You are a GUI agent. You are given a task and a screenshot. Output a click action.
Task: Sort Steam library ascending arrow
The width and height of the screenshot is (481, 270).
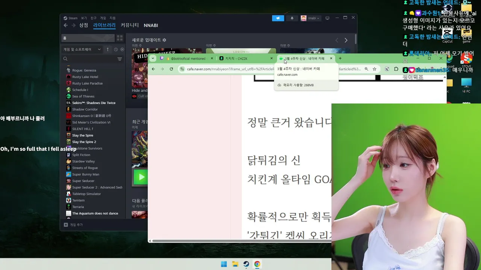pos(107,49)
